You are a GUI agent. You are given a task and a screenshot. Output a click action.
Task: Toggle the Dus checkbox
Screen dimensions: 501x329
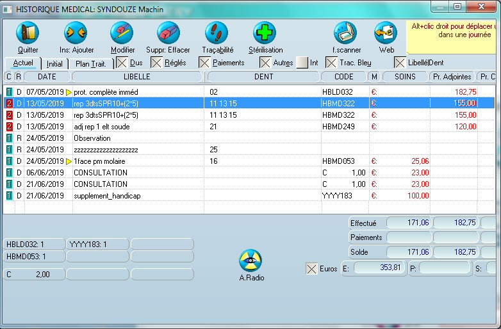[121, 63]
